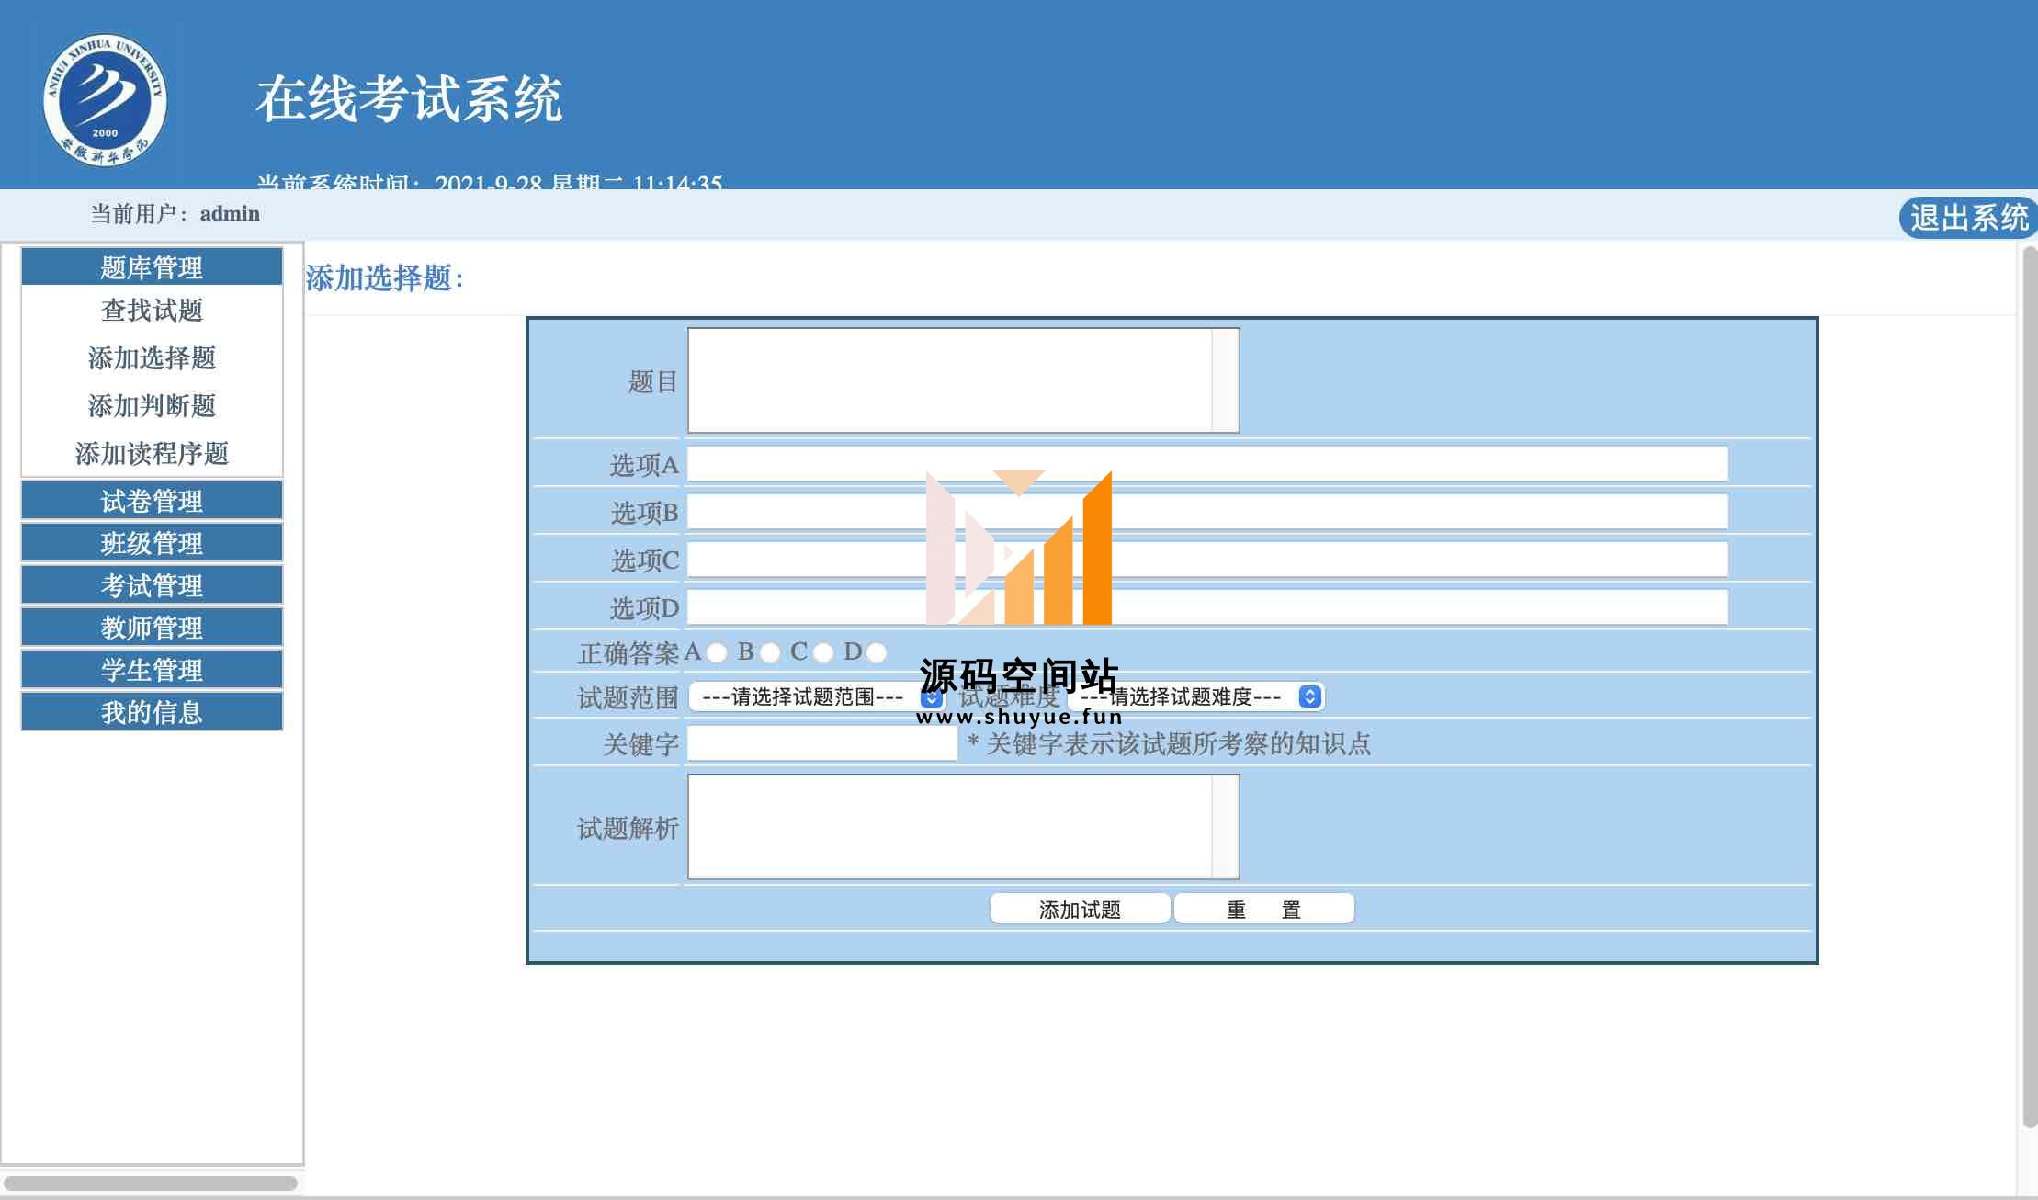The image size is (2038, 1200).
Task: Select correct answer radio A
Action: pyautogui.click(x=718, y=652)
